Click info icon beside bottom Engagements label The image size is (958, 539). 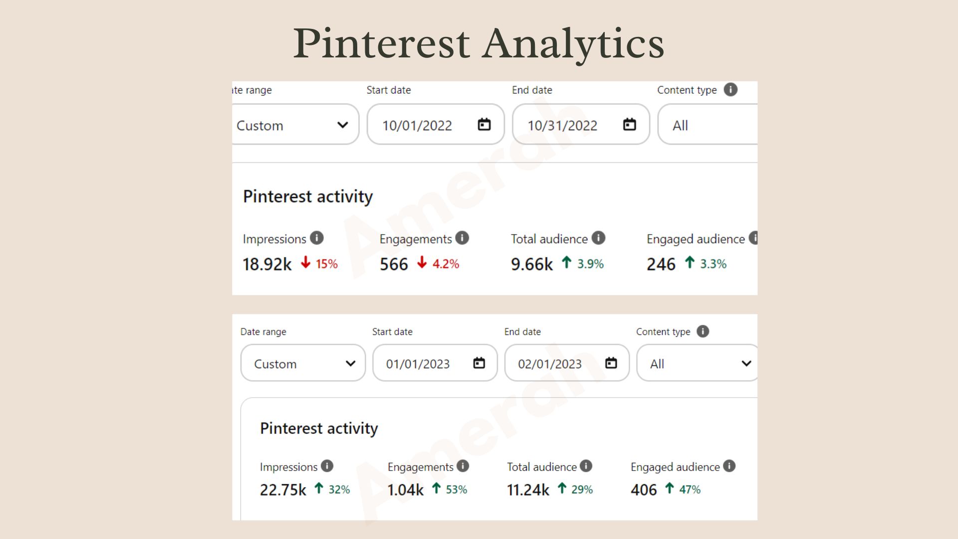point(463,466)
